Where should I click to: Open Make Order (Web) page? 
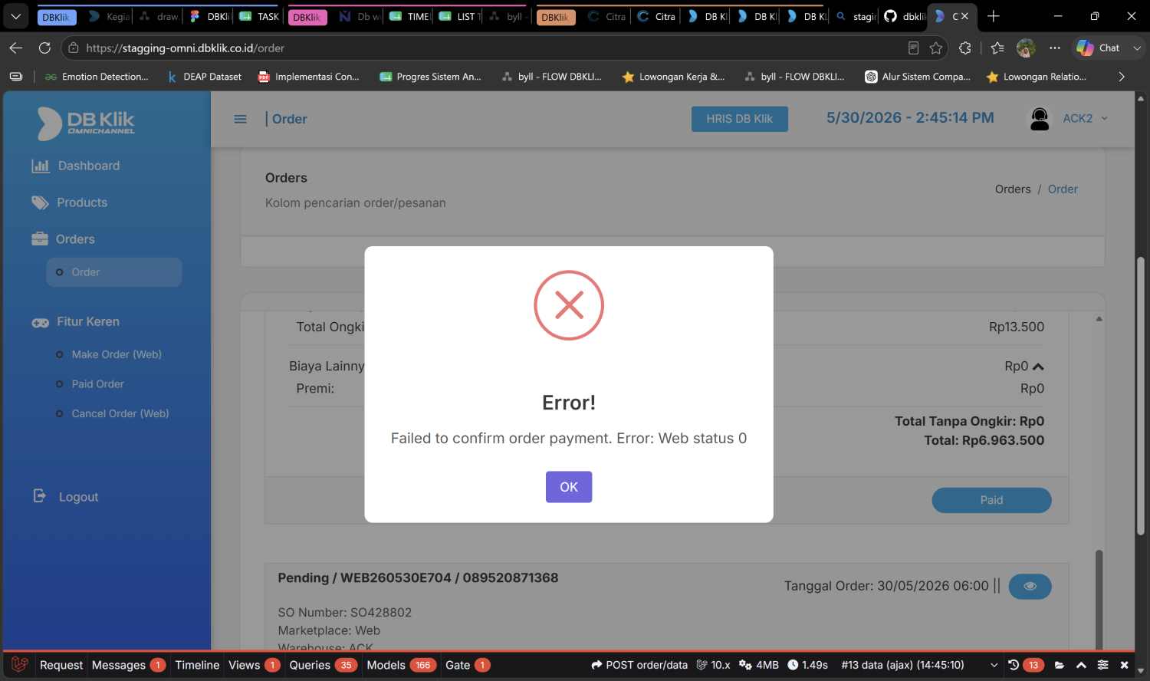(x=117, y=354)
